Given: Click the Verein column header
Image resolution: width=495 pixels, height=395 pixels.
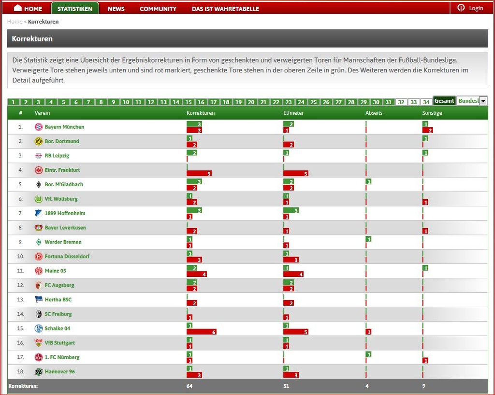Looking at the screenshot, I should 43,113.
